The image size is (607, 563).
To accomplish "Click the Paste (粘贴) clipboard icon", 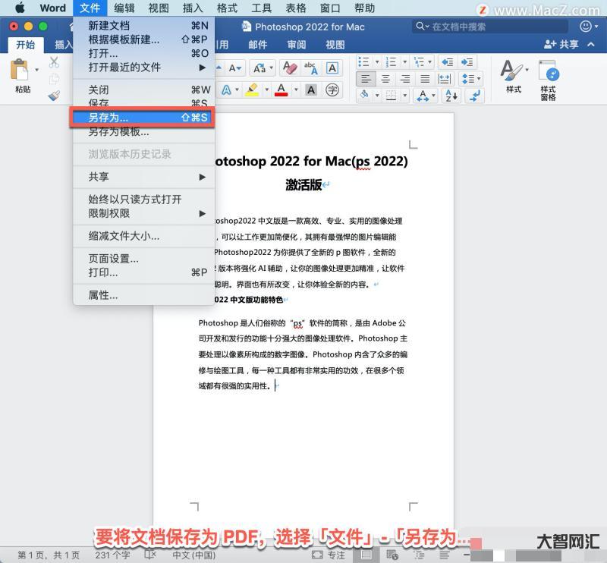I will point(20,74).
